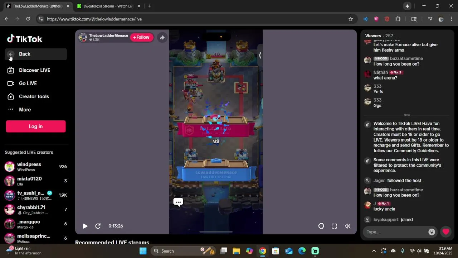
Task: Open Chrome side panel search icon
Action: click(414, 19)
